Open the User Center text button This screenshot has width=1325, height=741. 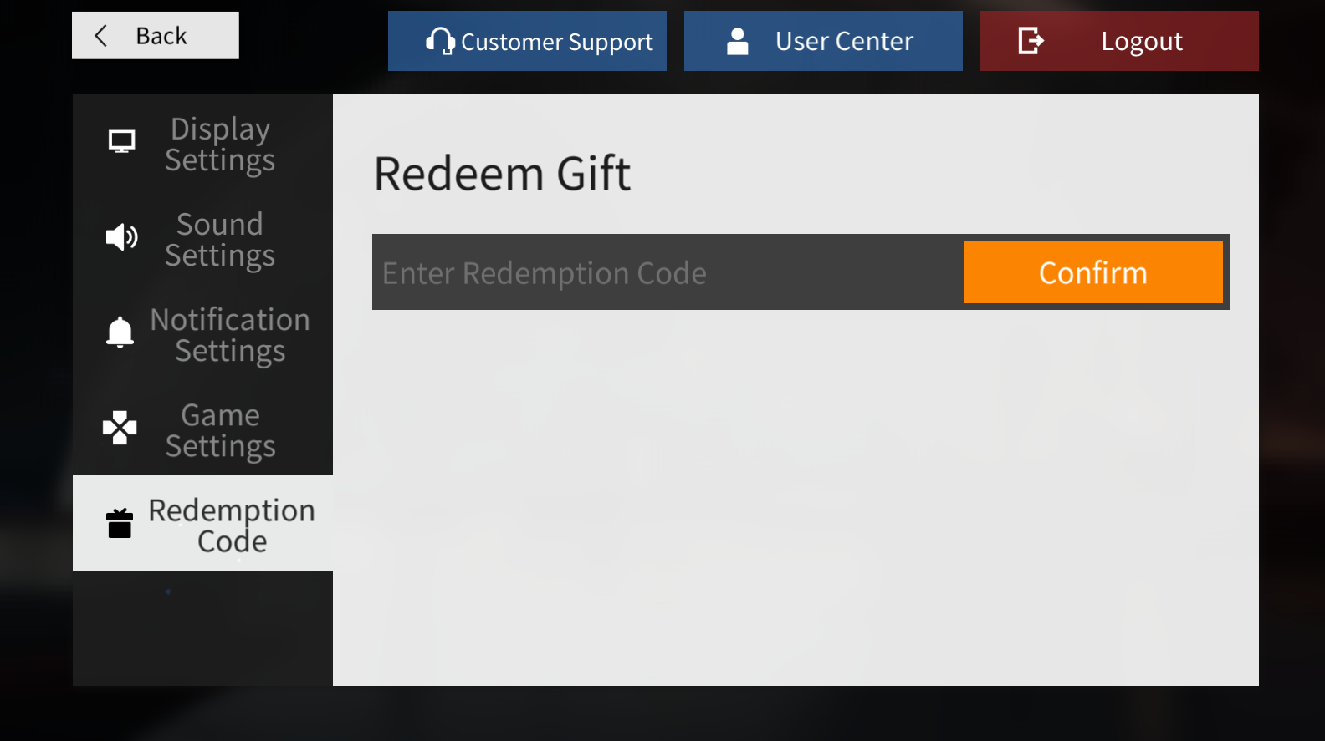844,41
